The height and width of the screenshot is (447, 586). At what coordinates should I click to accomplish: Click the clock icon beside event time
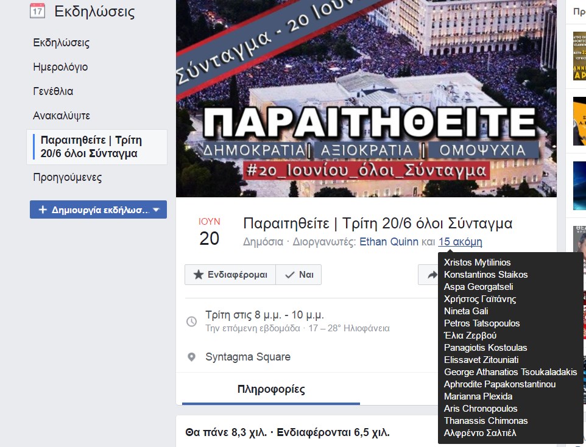pos(191,321)
